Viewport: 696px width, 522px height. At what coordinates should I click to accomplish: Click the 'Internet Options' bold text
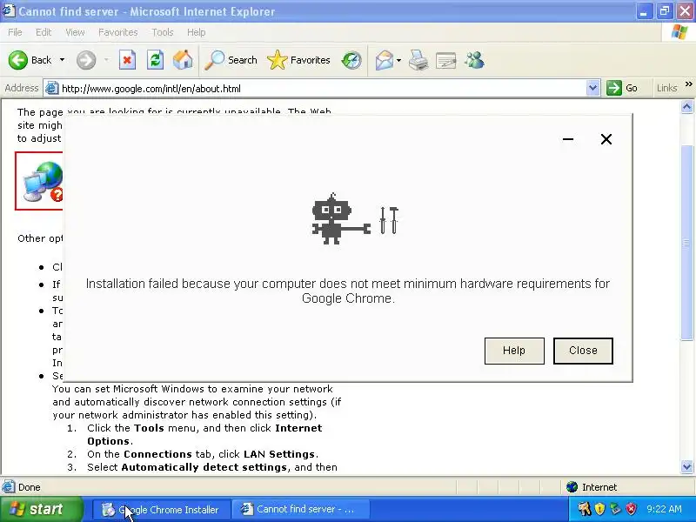204,434
